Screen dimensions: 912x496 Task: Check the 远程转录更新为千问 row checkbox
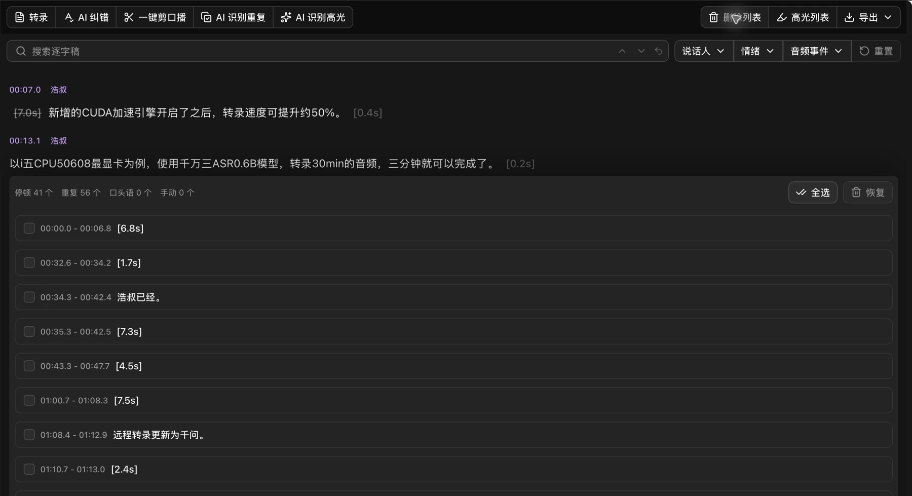click(29, 435)
